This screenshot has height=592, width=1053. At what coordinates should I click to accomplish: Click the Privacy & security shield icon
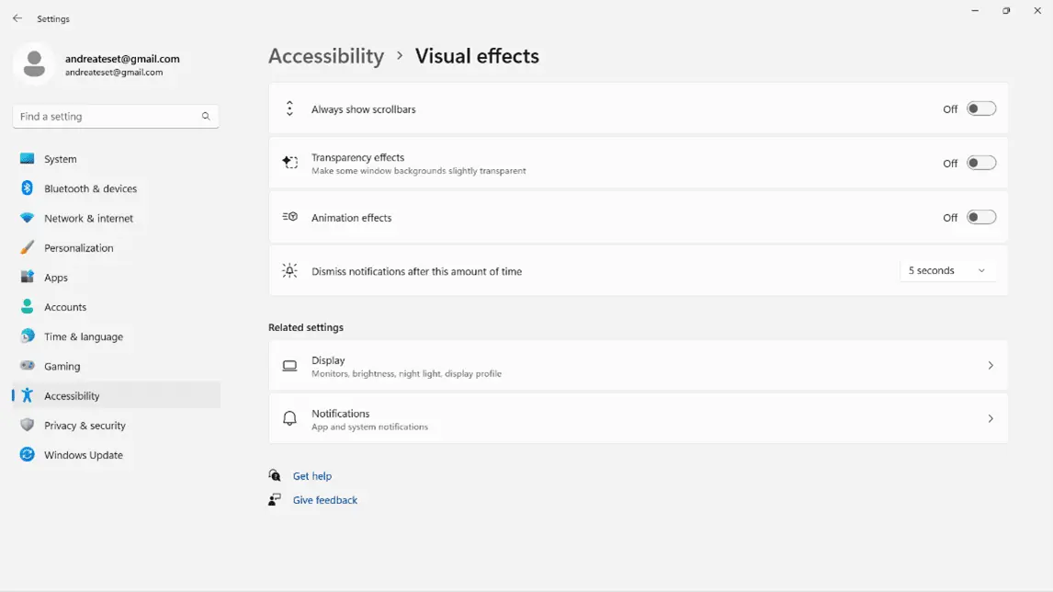(27, 425)
